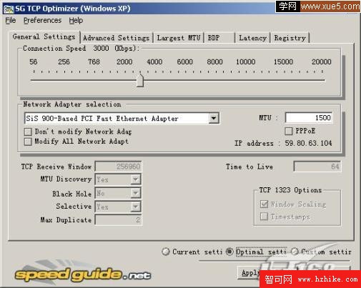
Task: Open the BDP tab
Action: click(219, 38)
